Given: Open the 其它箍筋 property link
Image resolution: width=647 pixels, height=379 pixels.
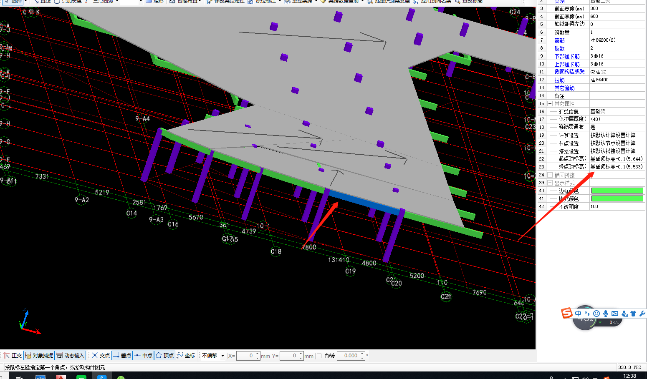Looking at the screenshot, I should click(x=564, y=88).
